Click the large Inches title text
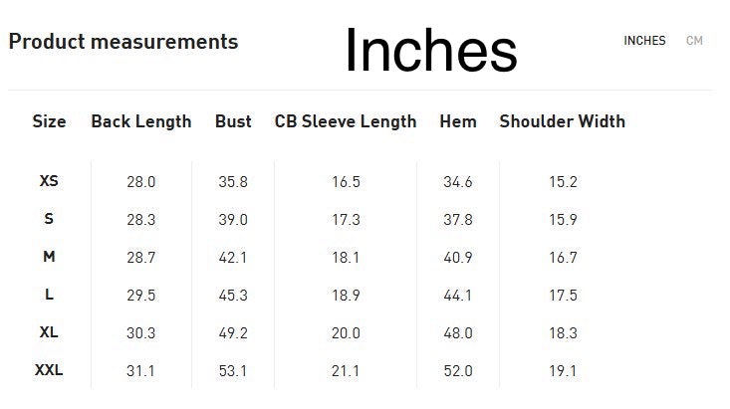This screenshot has height=409, width=730. pos(430,50)
